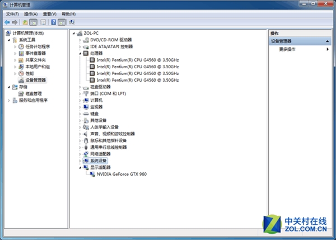Click the Properties toolbar icon
336x240 pixels.
43,22
